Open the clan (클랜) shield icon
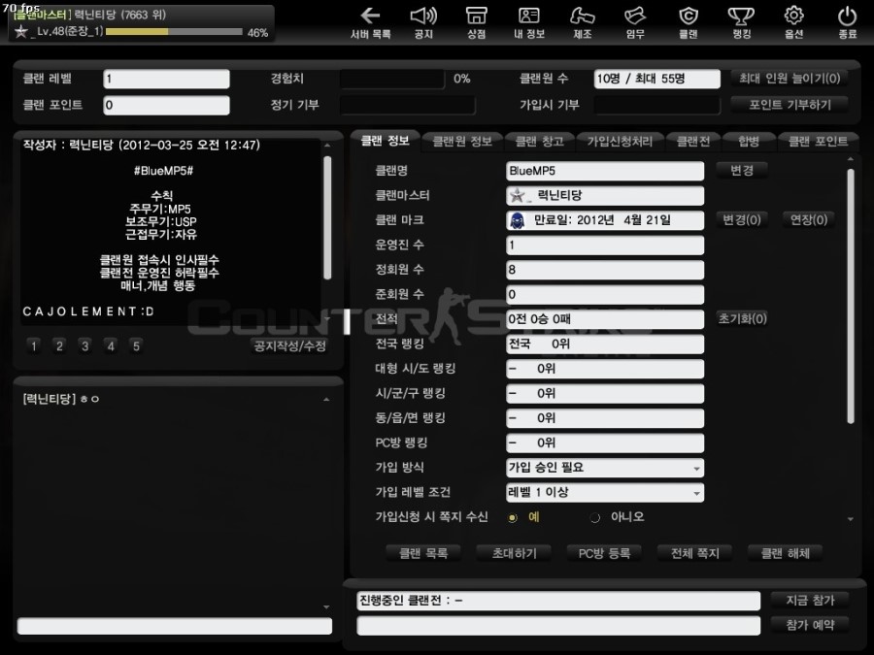The height and width of the screenshot is (655, 874). [x=688, y=23]
